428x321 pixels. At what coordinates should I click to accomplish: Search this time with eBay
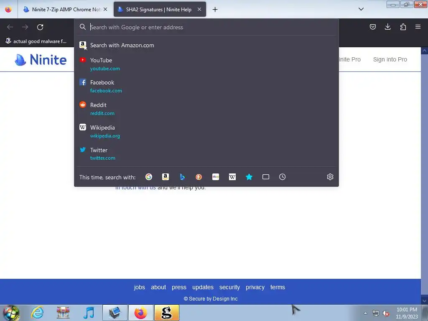[x=216, y=177]
